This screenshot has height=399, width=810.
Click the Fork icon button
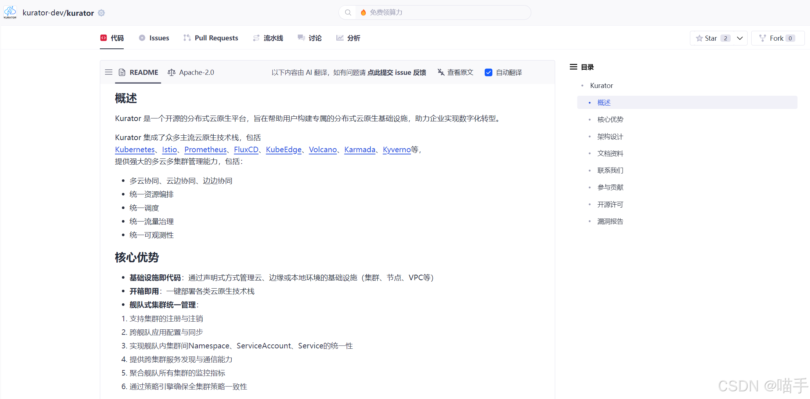tap(763, 38)
